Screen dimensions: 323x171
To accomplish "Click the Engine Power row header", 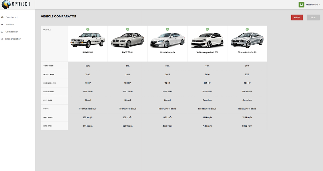I will [x=54, y=83].
